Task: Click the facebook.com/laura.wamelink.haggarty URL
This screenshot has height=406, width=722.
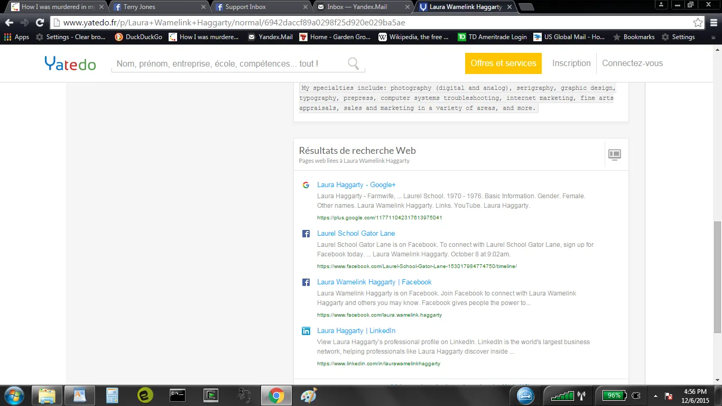Action: pos(379,315)
